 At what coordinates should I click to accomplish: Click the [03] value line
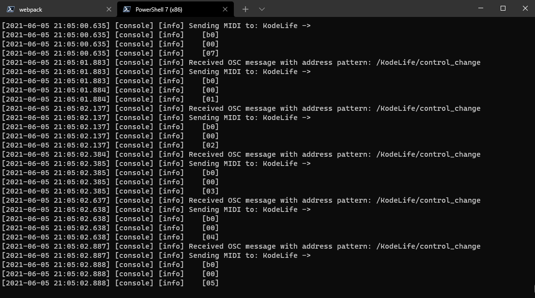point(110,191)
